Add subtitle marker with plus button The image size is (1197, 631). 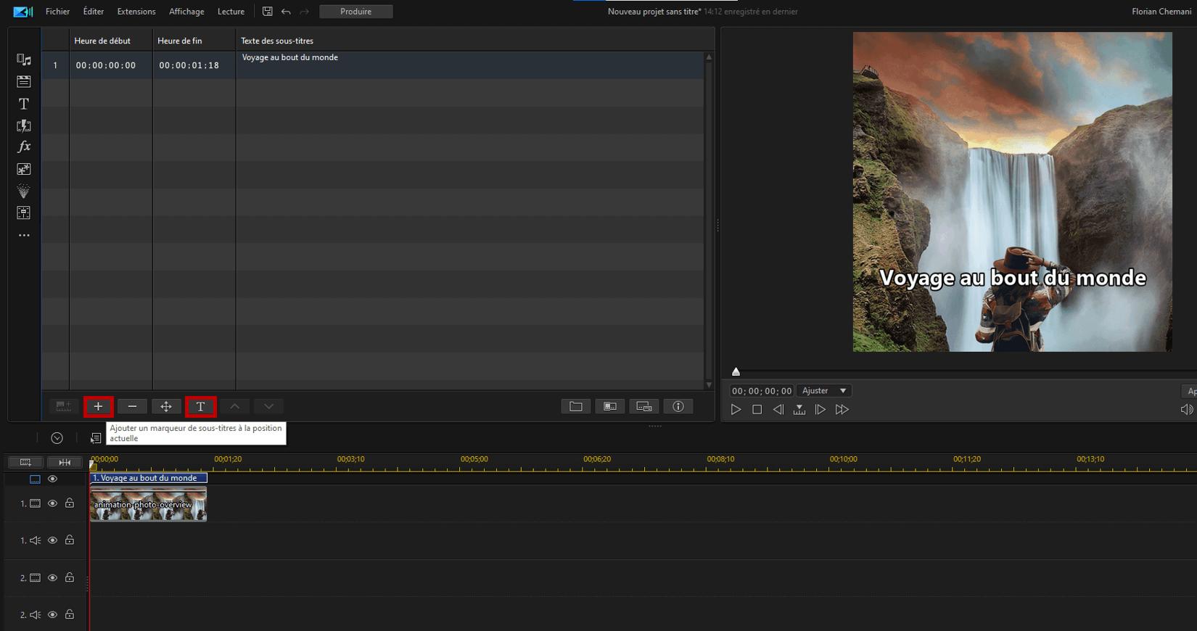(98, 406)
